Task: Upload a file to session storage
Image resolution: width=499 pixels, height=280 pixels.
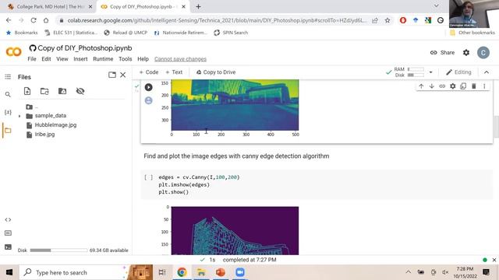Action: pyautogui.click(x=27, y=91)
